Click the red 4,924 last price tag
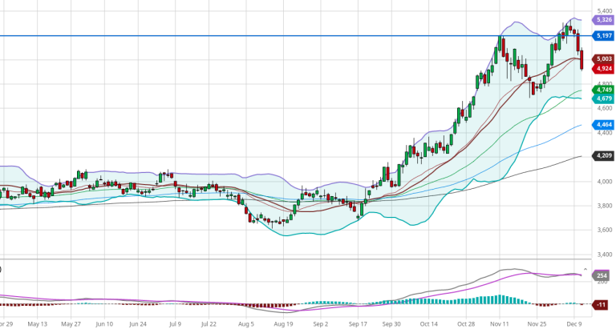 602,69
